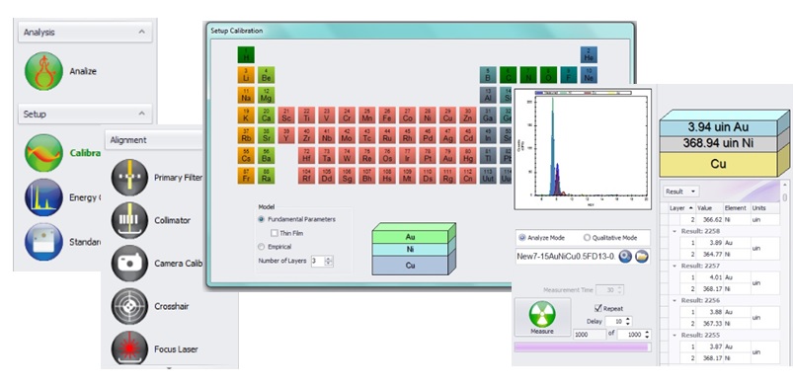Image resolution: width=793 pixels, height=386 pixels.
Task: Collapse the Analysis panel section
Action: tap(142, 32)
